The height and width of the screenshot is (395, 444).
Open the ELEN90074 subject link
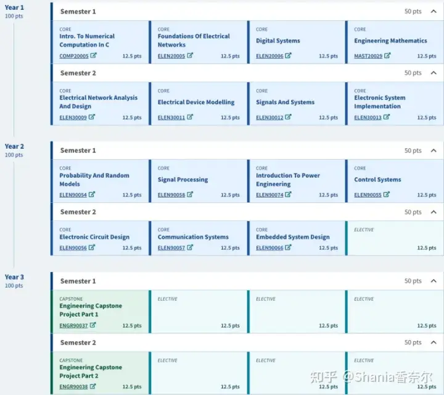pyautogui.click(x=269, y=195)
